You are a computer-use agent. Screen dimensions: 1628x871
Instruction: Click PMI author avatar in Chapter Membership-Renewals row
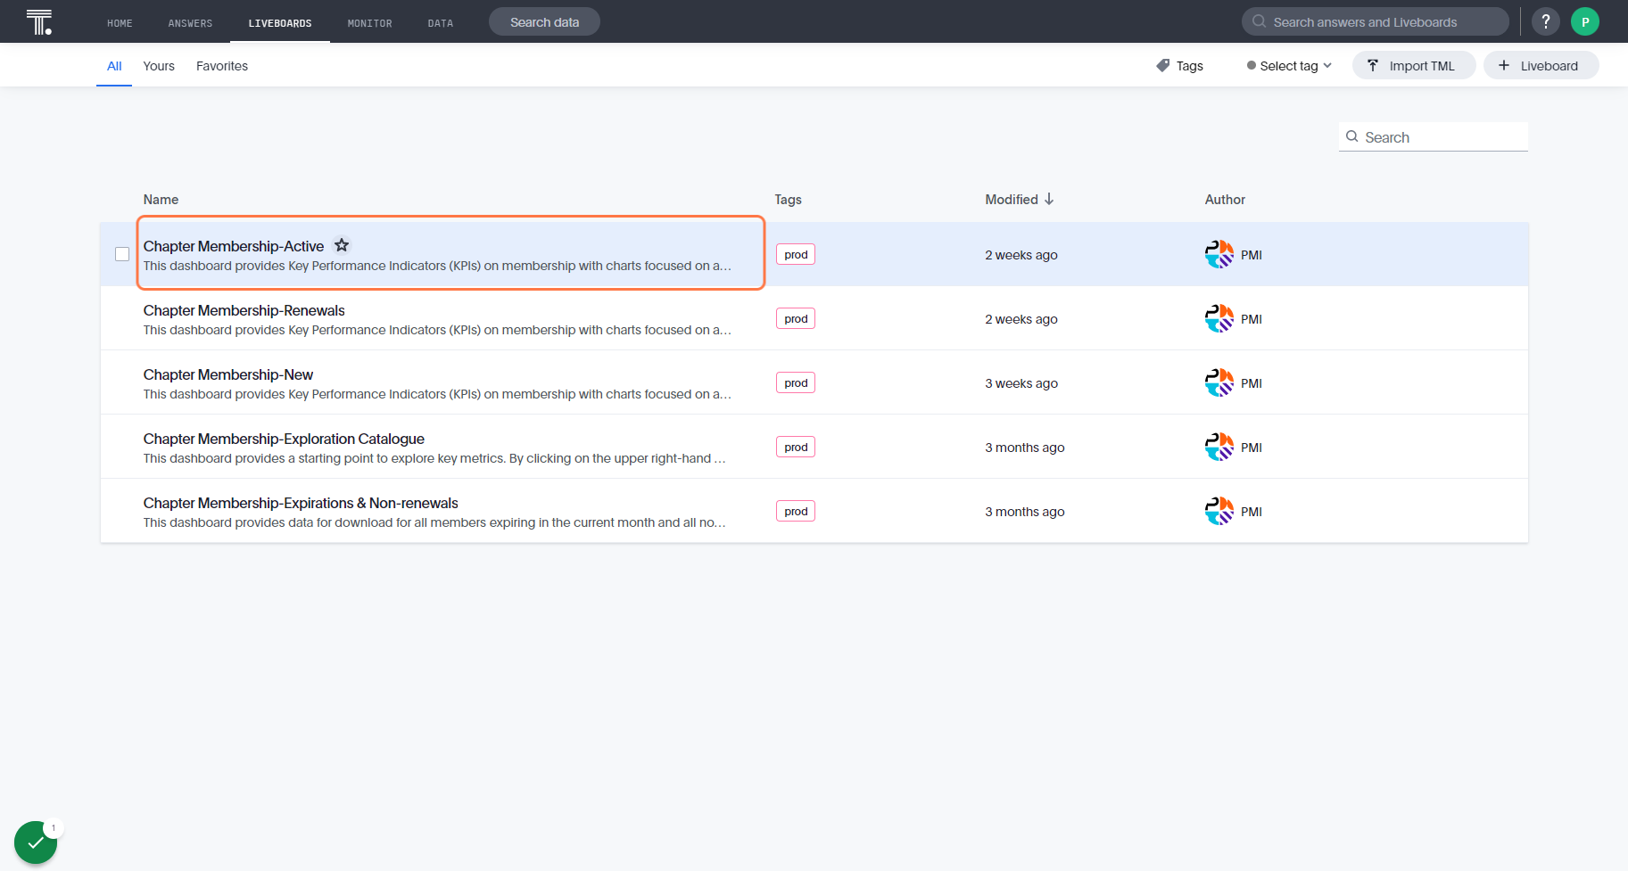coord(1219,319)
